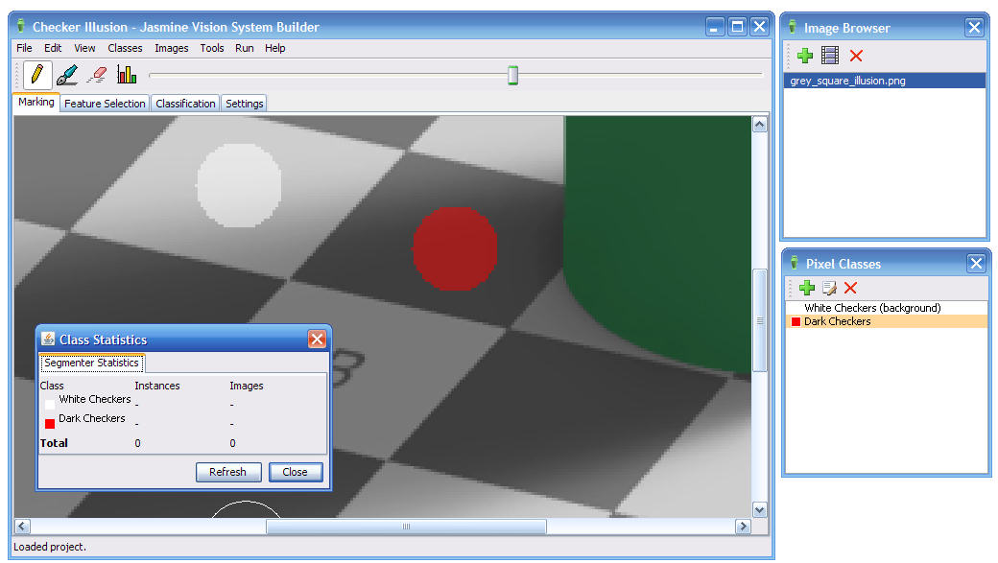This screenshot has width=998, height=563.
Task: Edit the selected pixel class
Action: coord(829,288)
